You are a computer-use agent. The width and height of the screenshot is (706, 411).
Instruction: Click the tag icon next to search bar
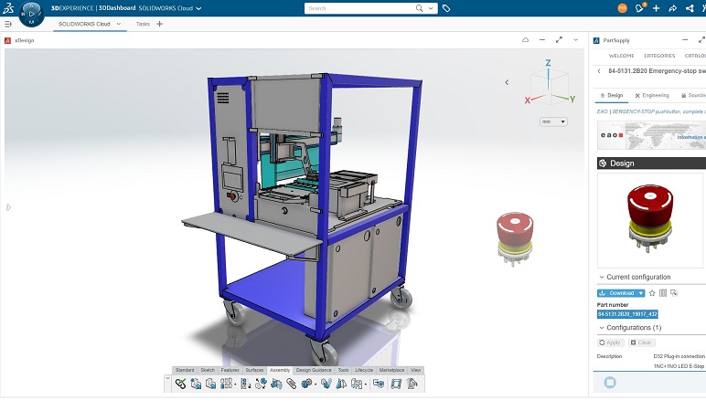(x=446, y=8)
